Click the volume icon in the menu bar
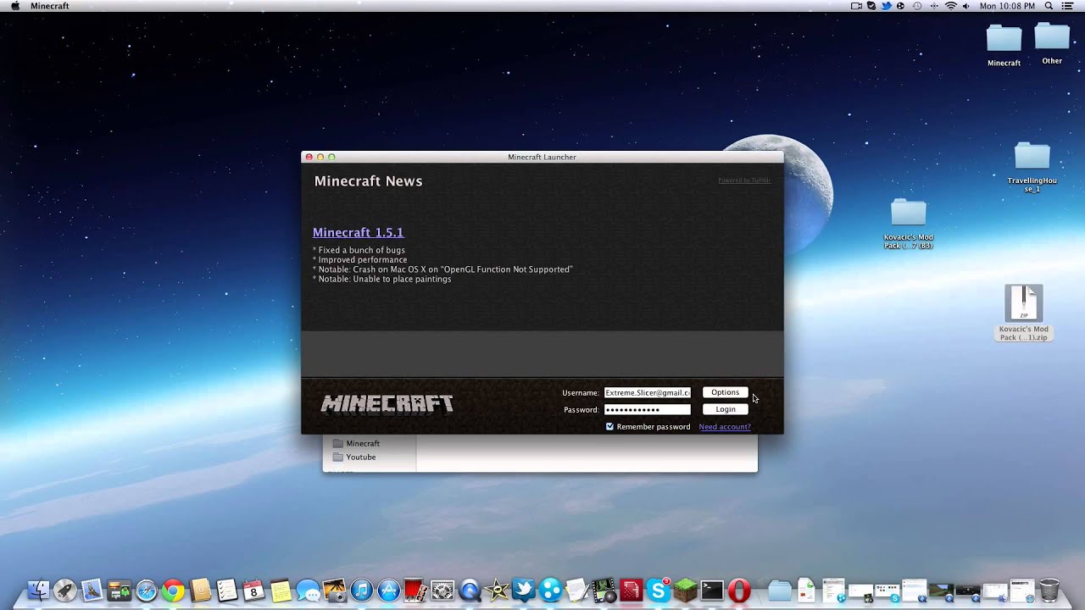Screen dimensions: 1085x610 pos(966,6)
